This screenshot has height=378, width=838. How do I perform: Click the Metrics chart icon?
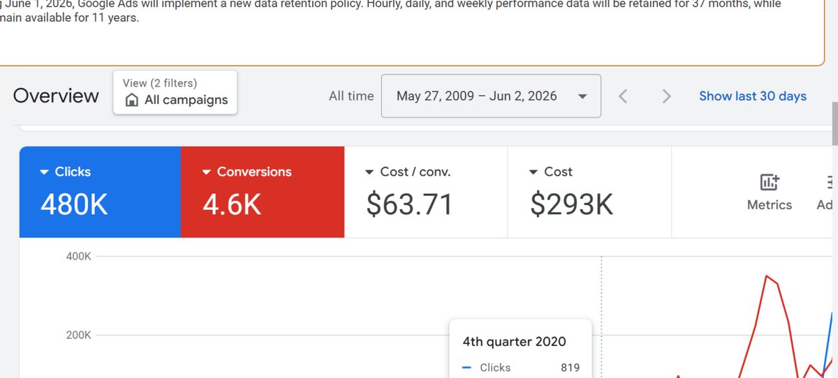[x=770, y=183]
